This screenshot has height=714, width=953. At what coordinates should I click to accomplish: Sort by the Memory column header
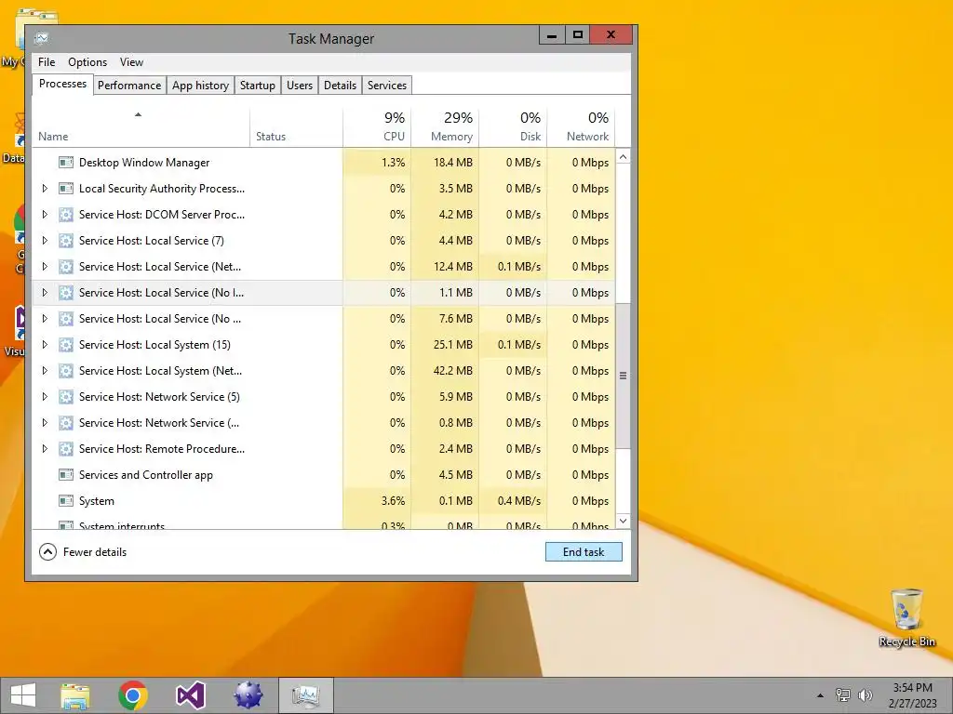point(445,127)
